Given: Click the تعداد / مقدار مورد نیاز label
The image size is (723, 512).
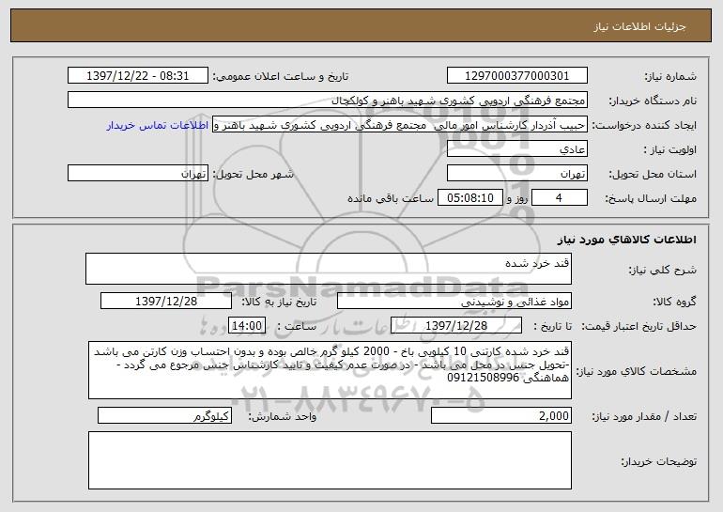Looking at the screenshot, I should pos(644,416).
